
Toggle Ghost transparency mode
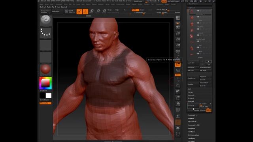177,122
